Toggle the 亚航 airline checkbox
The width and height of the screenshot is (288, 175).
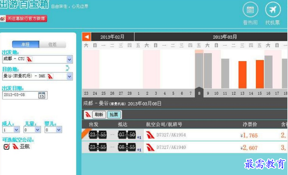pos(7,146)
